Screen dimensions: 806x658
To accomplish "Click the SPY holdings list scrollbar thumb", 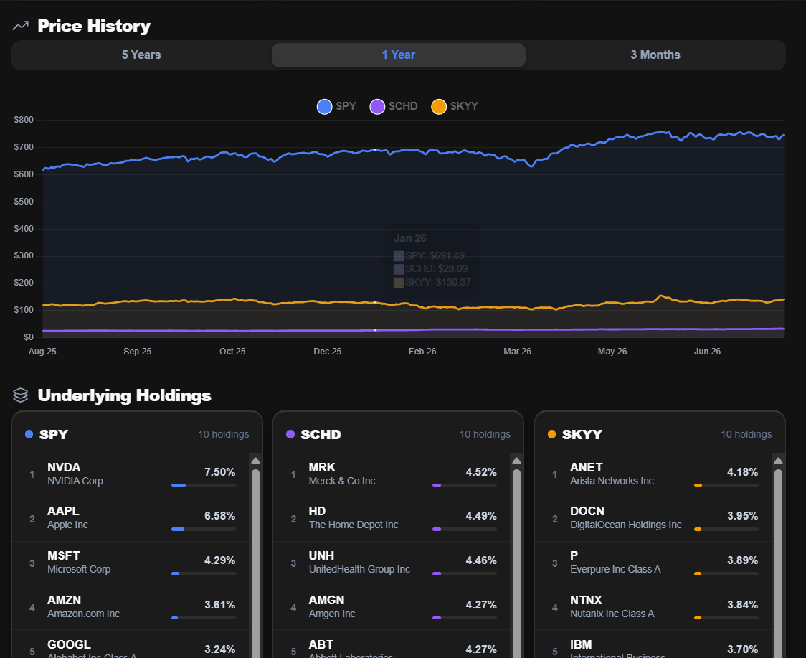I will [x=255, y=563].
